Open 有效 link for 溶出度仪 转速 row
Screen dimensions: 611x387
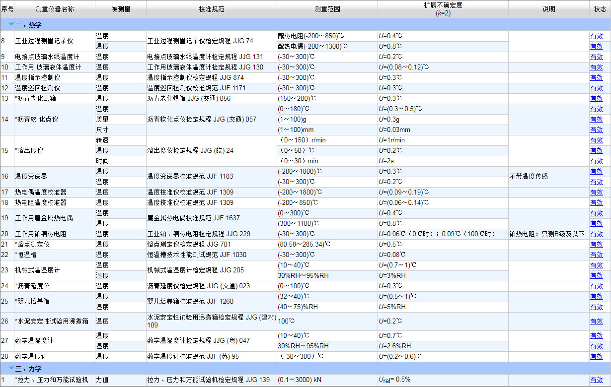coord(596,140)
